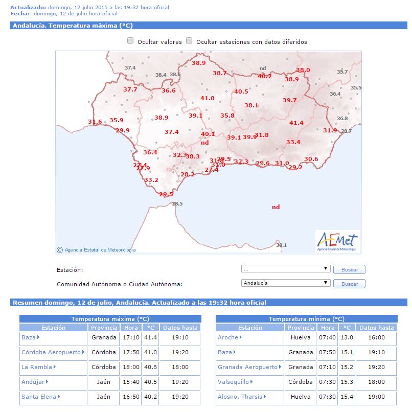Check Ocultar estaciones con datos diferidos

[189, 40]
